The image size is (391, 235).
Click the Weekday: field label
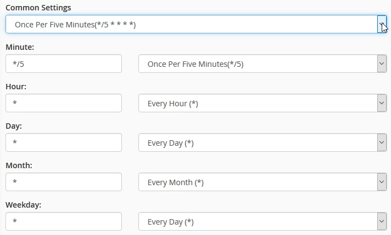24,205
